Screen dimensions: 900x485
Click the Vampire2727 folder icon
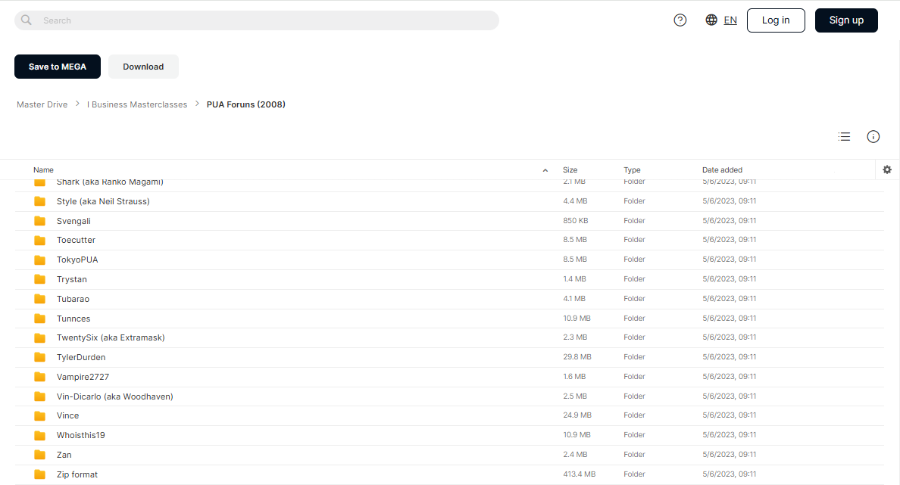39,377
